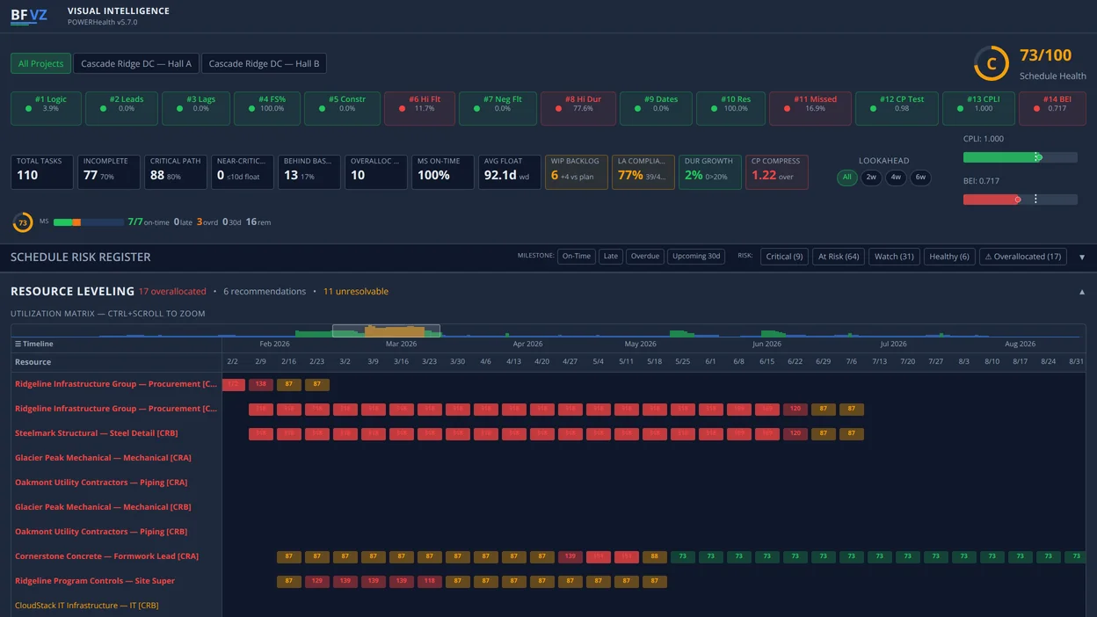1097x617 pixels.
Task: Click the Jun 2026 month header
Action: 766,344
